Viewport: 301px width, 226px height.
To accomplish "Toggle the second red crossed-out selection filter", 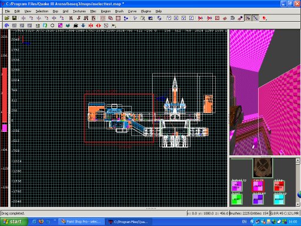I will click(x=209, y=18).
